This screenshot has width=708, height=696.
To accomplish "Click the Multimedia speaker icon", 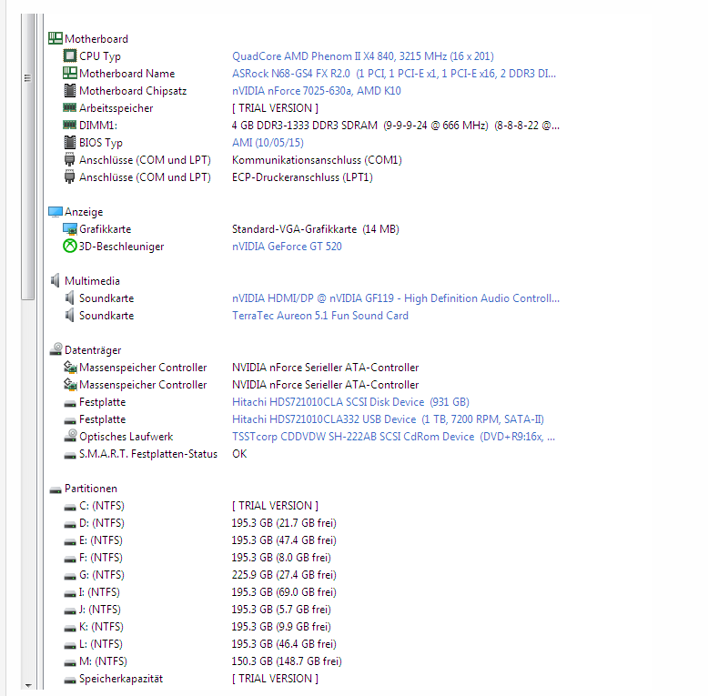I will click(56, 280).
